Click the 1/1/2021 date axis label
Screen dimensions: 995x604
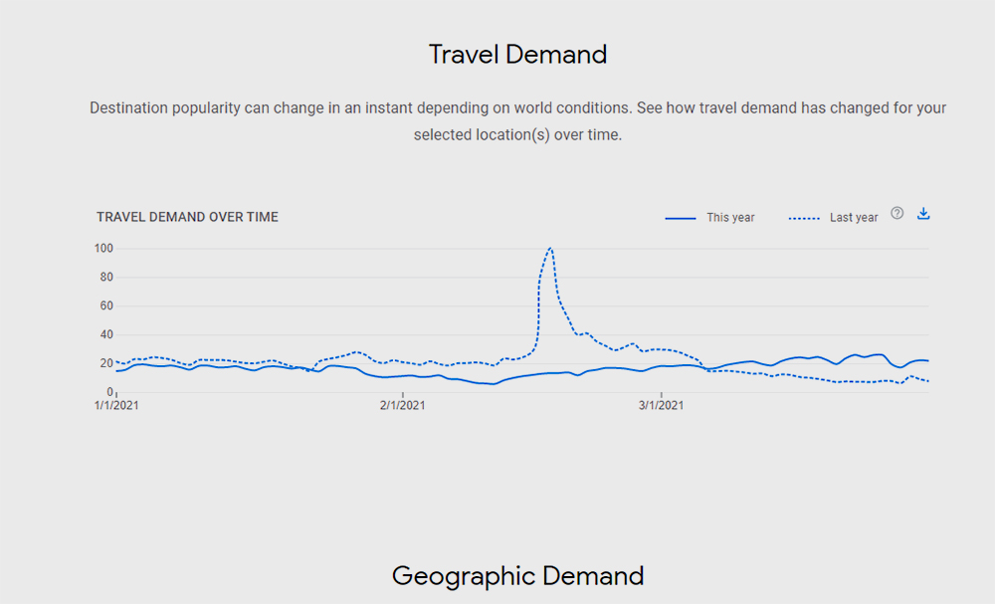click(x=116, y=405)
